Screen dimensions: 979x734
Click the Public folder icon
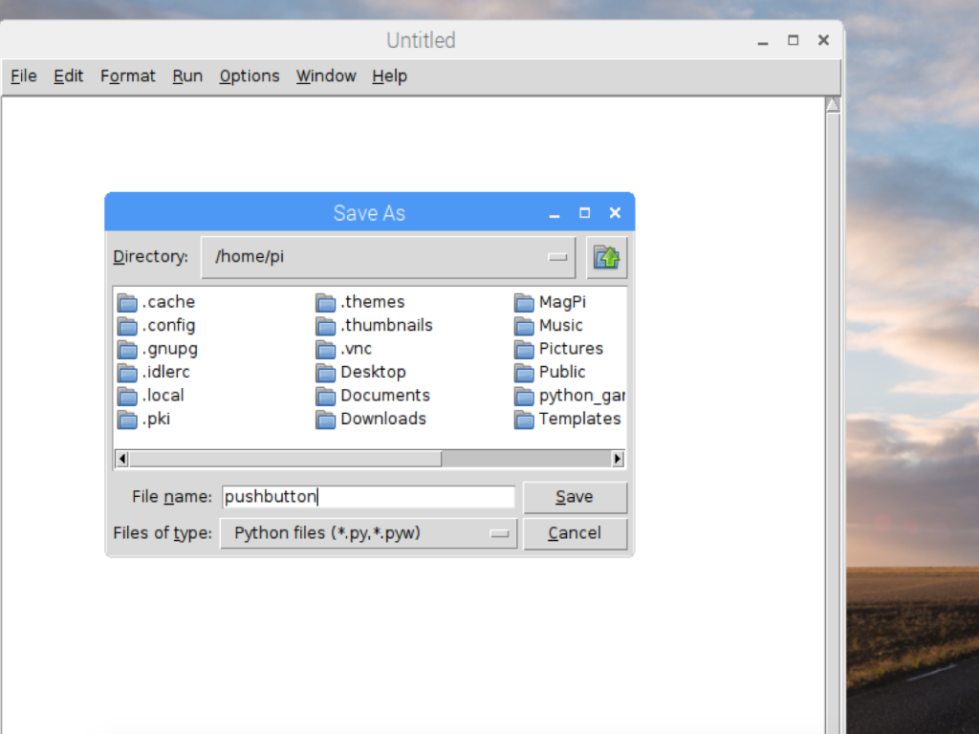pos(524,373)
